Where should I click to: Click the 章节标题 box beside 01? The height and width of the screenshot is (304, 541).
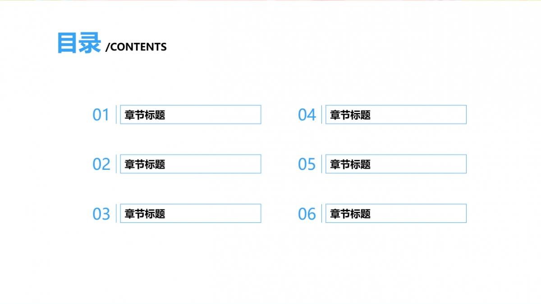pos(190,115)
